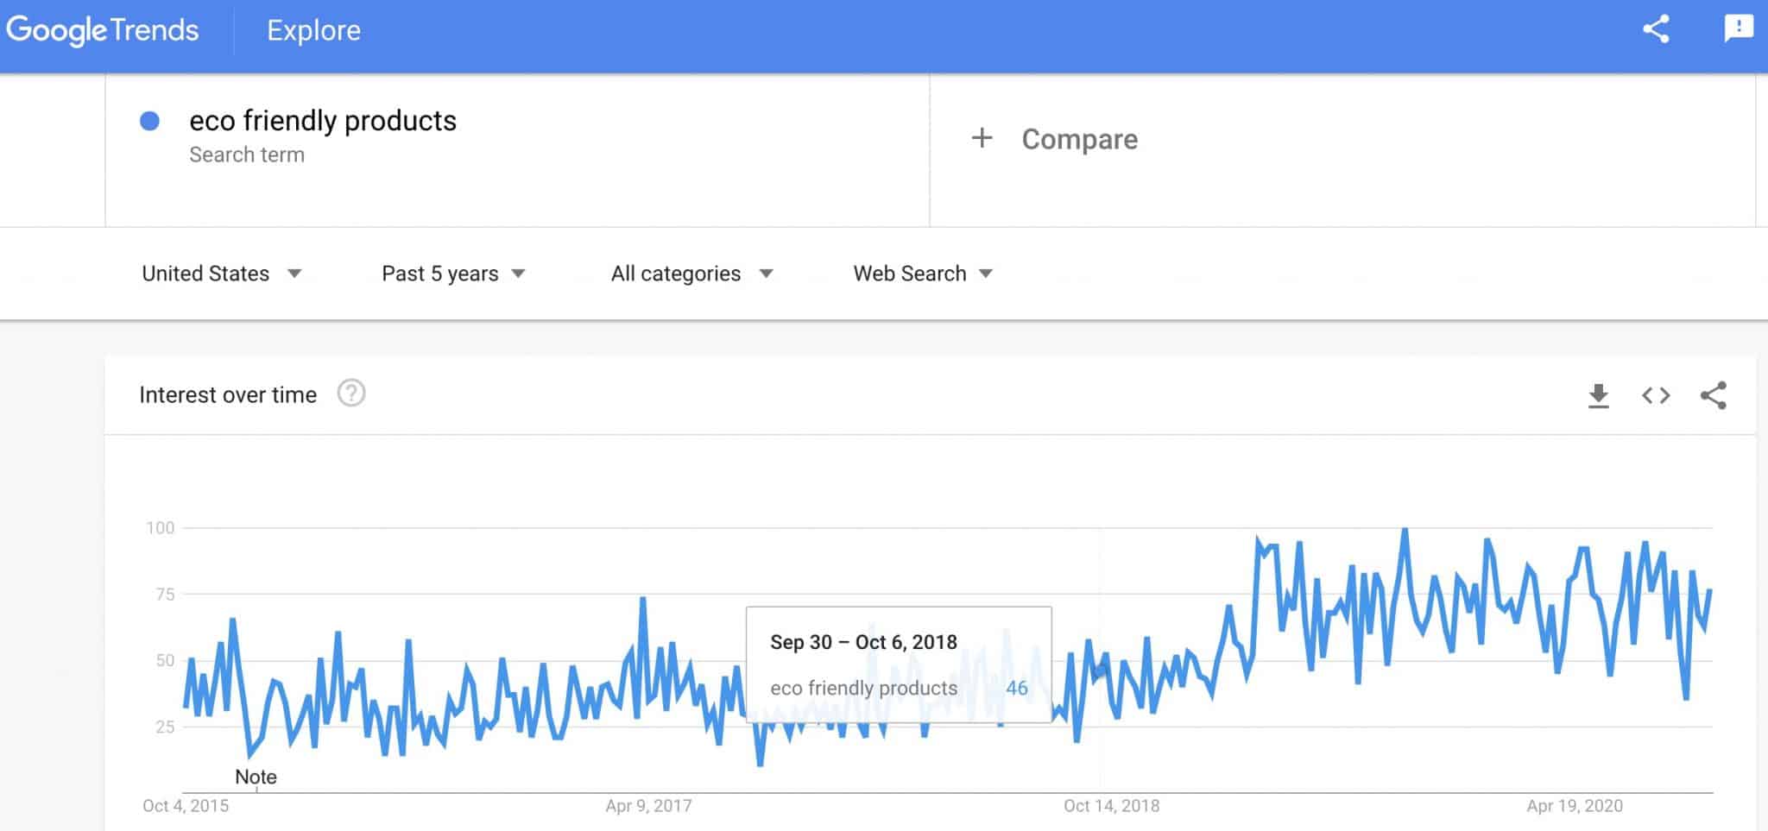This screenshot has height=831, width=1768.
Task: Open the Past 5 years time range dropdown
Action: (x=452, y=273)
